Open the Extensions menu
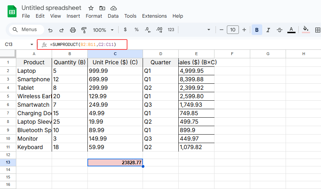The width and height of the screenshot is (321, 189). pos(154,16)
